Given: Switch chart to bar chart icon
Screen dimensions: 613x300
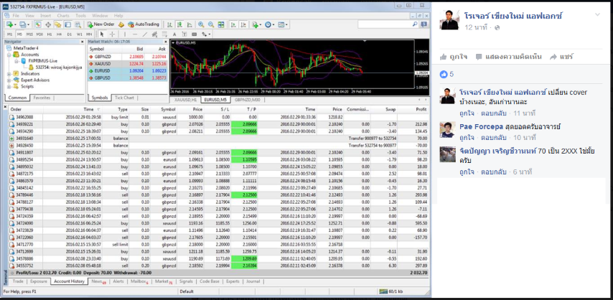Looking at the screenshot, I should coord(169,24).
